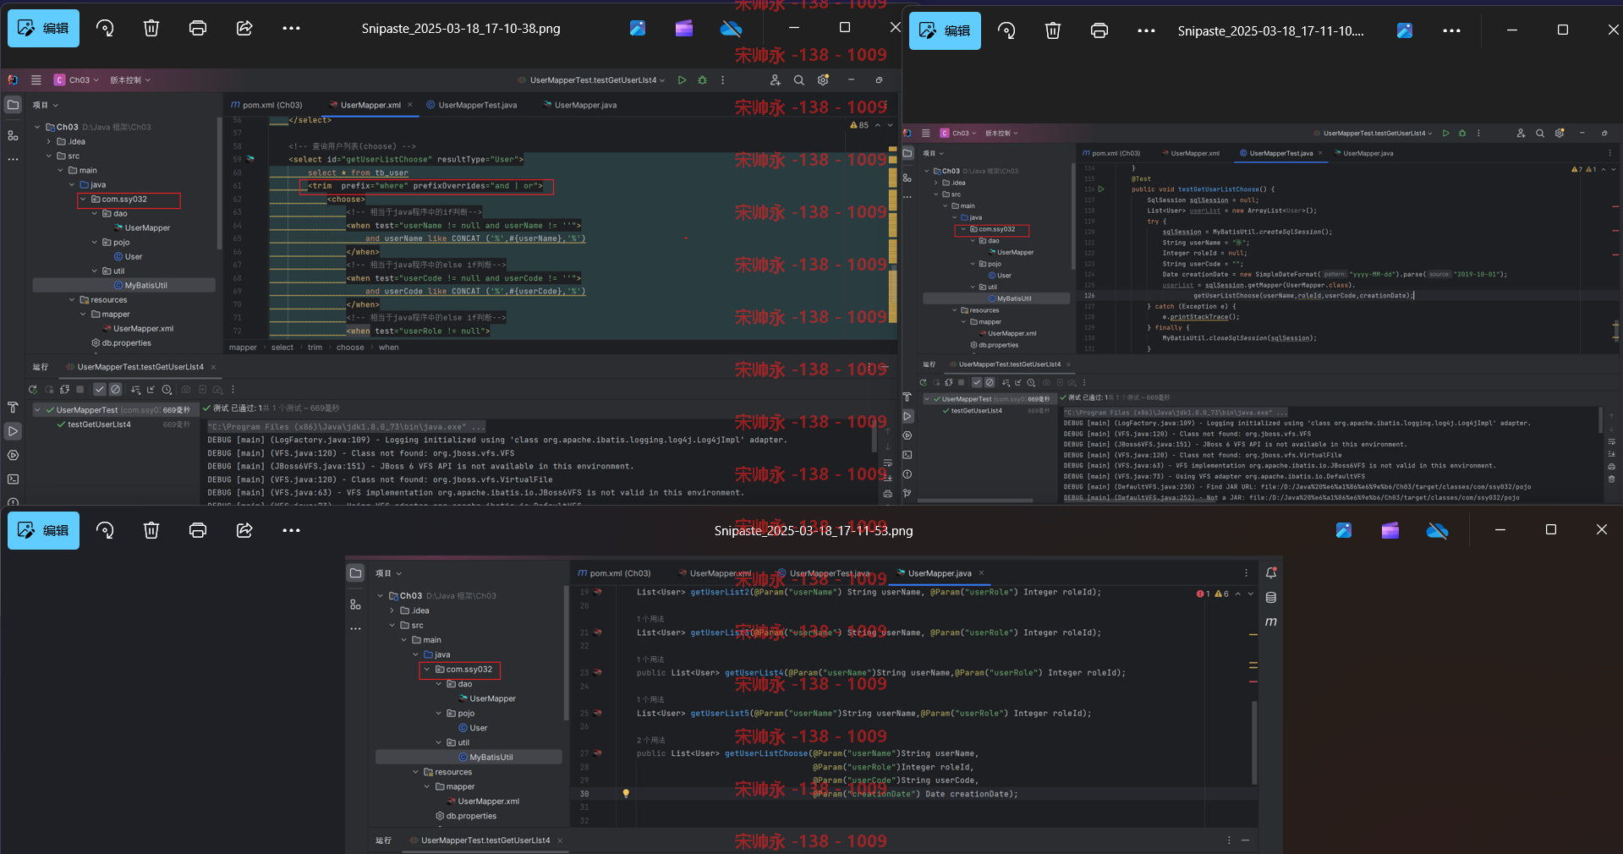Close UserMapper.xml tab in 17-10-38 IDE
Viewport: 1623px width, 854px height.
click(x=410, y=105)
